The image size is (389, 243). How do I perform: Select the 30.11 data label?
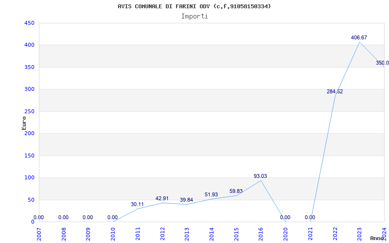click(x=137, y=204)
